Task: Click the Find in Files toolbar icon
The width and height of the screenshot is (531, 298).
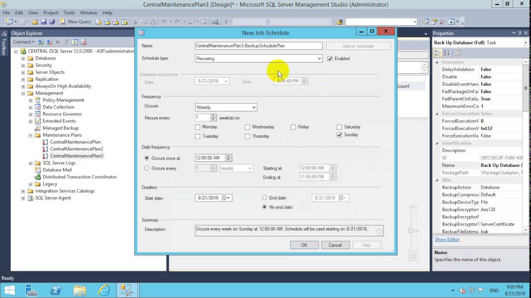Action: [x=340, y=22]
